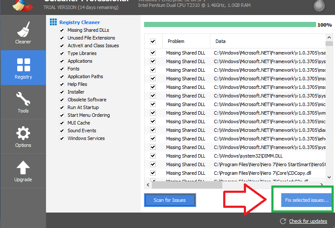
Task: Open the Check for updates link
Action: click(x=308, y=221)
